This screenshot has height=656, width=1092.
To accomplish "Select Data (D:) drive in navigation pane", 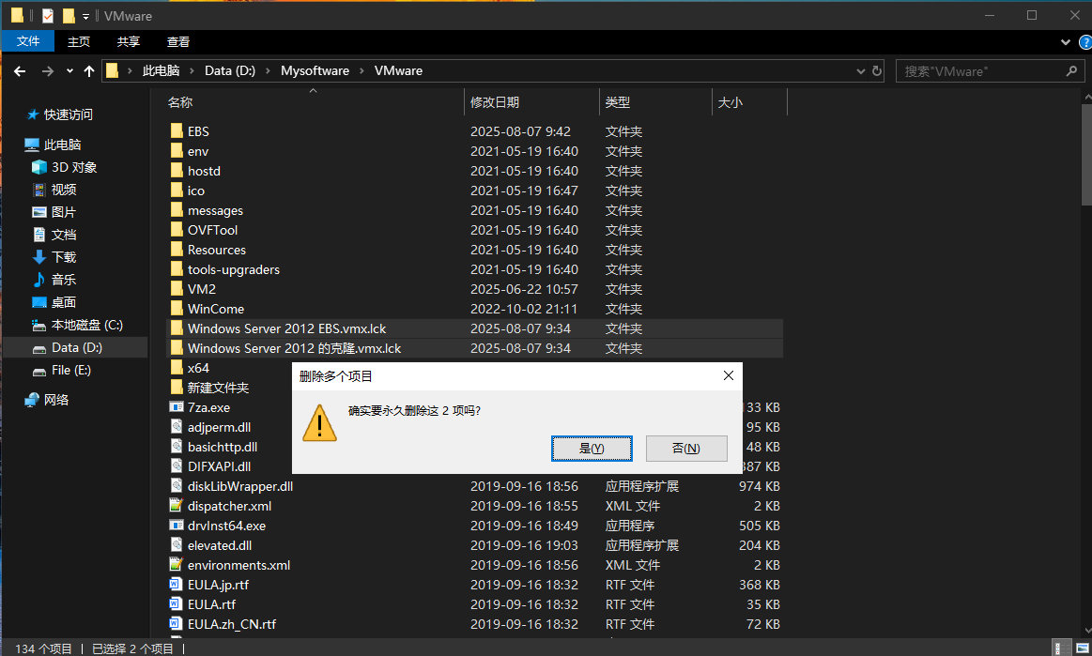I will click(x=75, y=347).
